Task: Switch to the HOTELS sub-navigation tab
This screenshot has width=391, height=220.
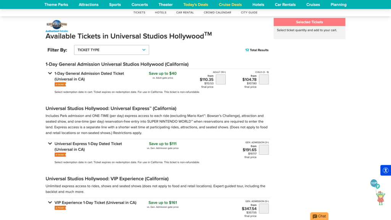Action: point(161,13)
